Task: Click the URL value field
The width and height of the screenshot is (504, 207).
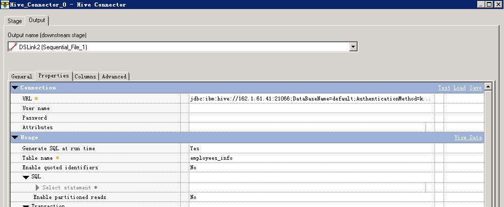Action: tap(312, 98)
